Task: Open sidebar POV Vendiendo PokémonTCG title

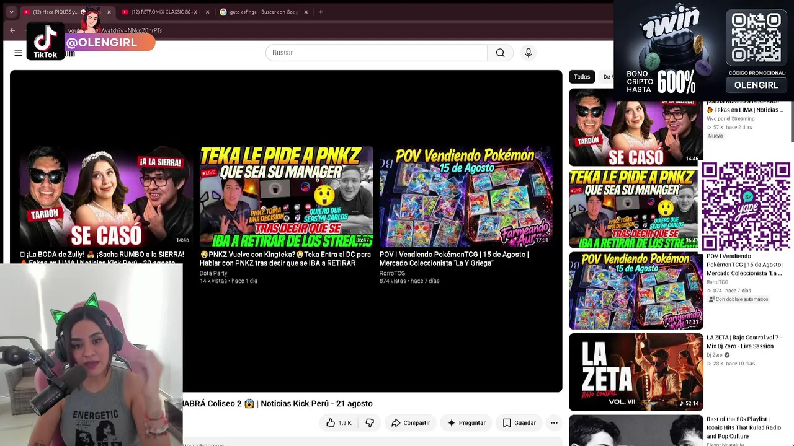Action: tap(745, 265)
